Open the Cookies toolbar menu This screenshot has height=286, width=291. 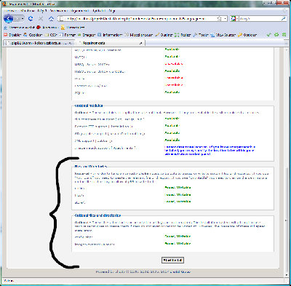33,35
